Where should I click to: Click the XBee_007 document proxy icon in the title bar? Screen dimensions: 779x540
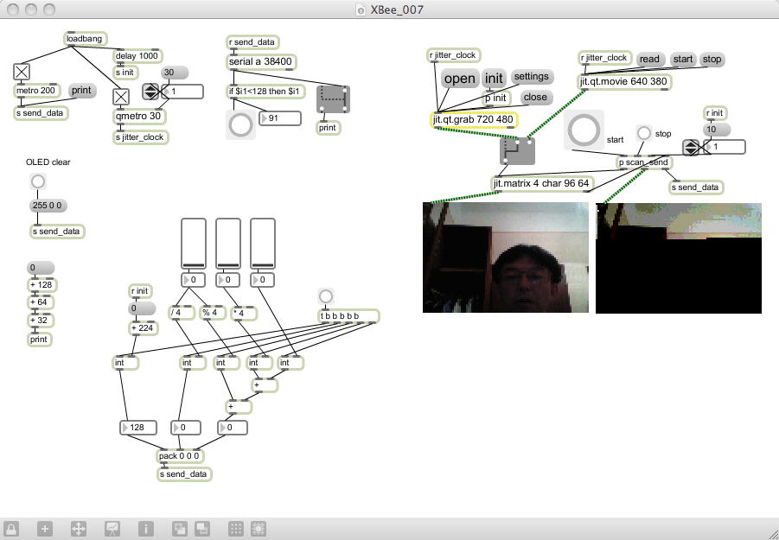[361, 10]
